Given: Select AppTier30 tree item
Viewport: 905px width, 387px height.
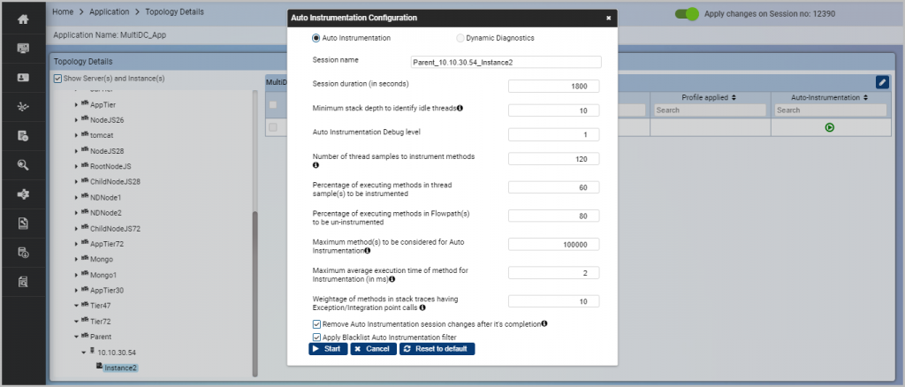Looking at the screenshot, I should pyautogui.click(x=107, y=290).
